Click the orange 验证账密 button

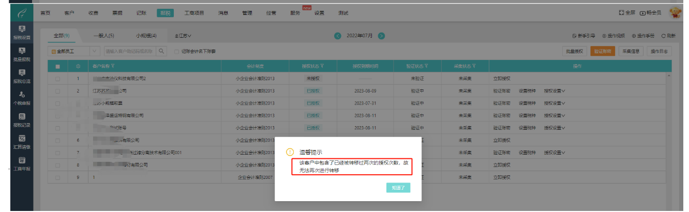tap(603, 51)
